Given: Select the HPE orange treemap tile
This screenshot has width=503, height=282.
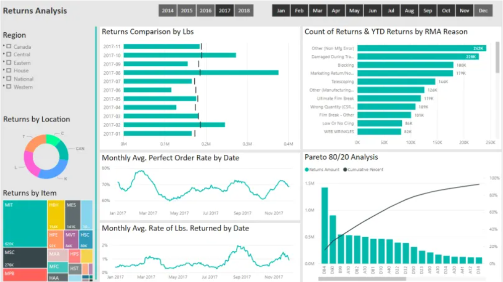Looking at the screenshot, I should pyautogui.click(x=55, y=239).
